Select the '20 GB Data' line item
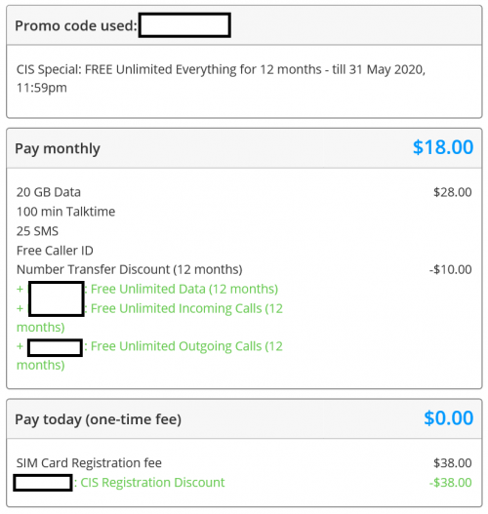 coord(49,192)
